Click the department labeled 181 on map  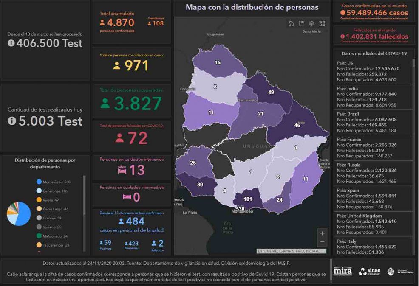[248, 199]
